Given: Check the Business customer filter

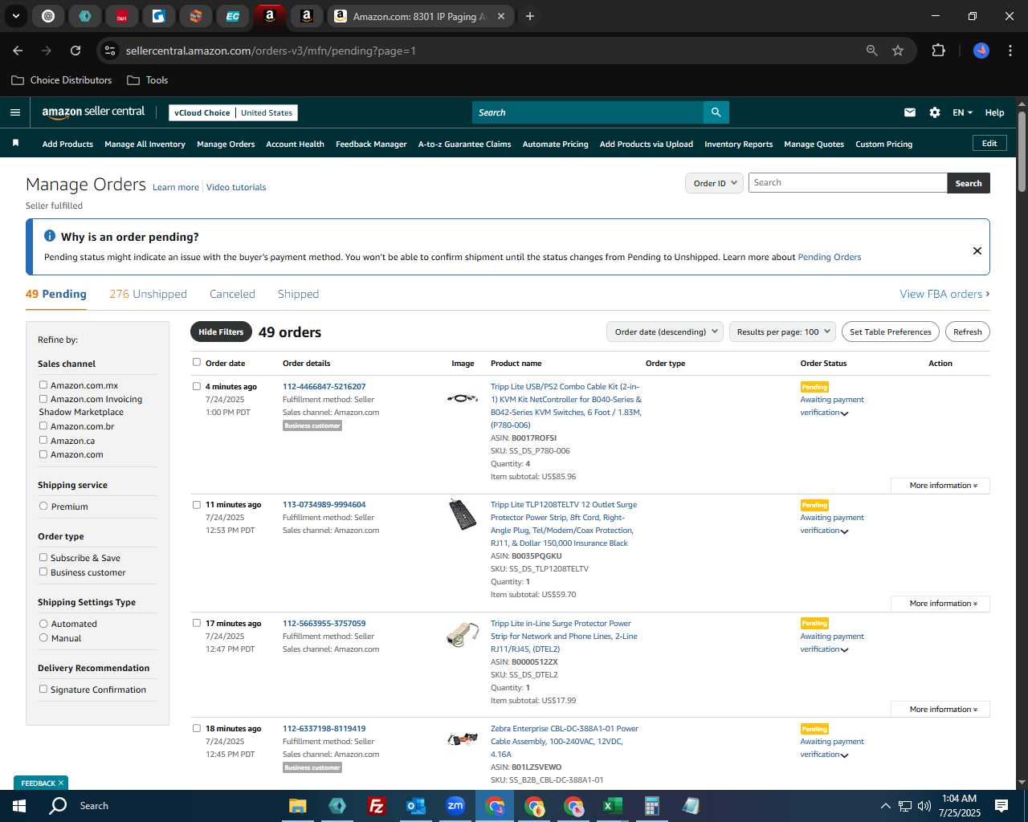Looking at the screenshot, I should pyautogui.click(x=43, y=572).
